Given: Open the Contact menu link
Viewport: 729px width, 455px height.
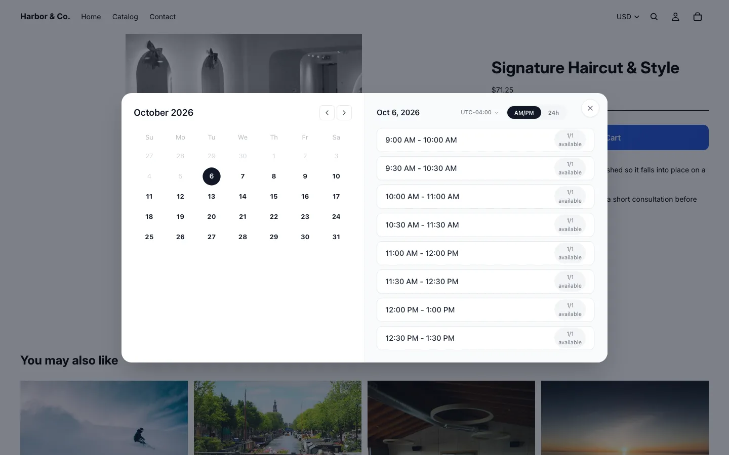Looking at the screenshot, I should pyautogui.click(x=163, y=17).
